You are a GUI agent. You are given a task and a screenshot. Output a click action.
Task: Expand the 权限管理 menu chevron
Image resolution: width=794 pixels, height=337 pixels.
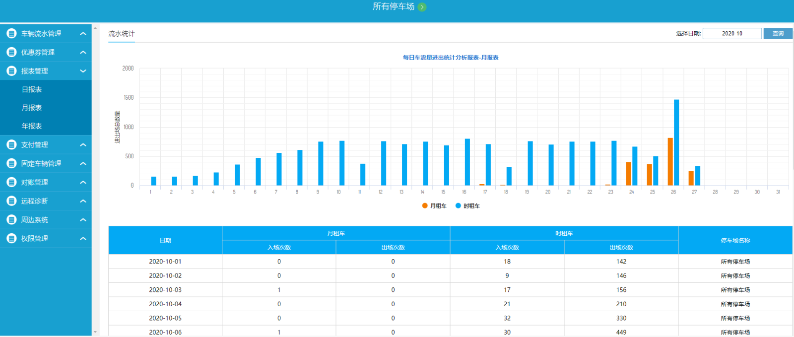tap(83, 239)
